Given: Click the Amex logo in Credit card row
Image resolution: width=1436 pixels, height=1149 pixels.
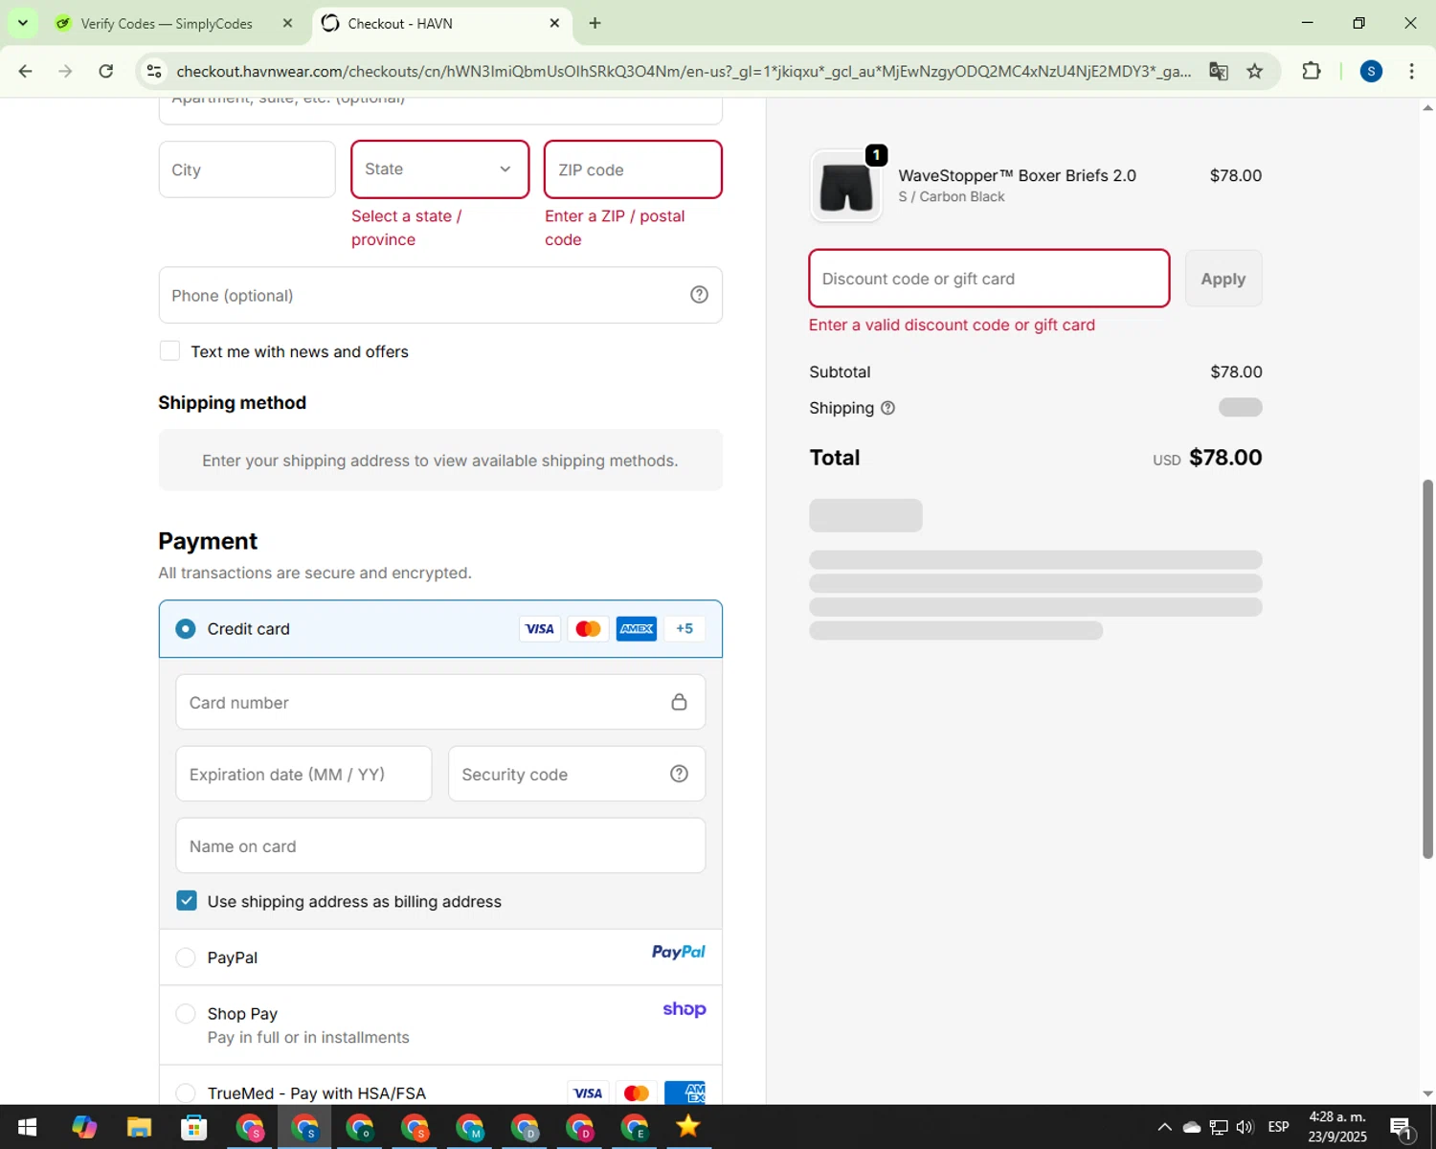Looking at the screenshot, I should click(x=637, y=629).
